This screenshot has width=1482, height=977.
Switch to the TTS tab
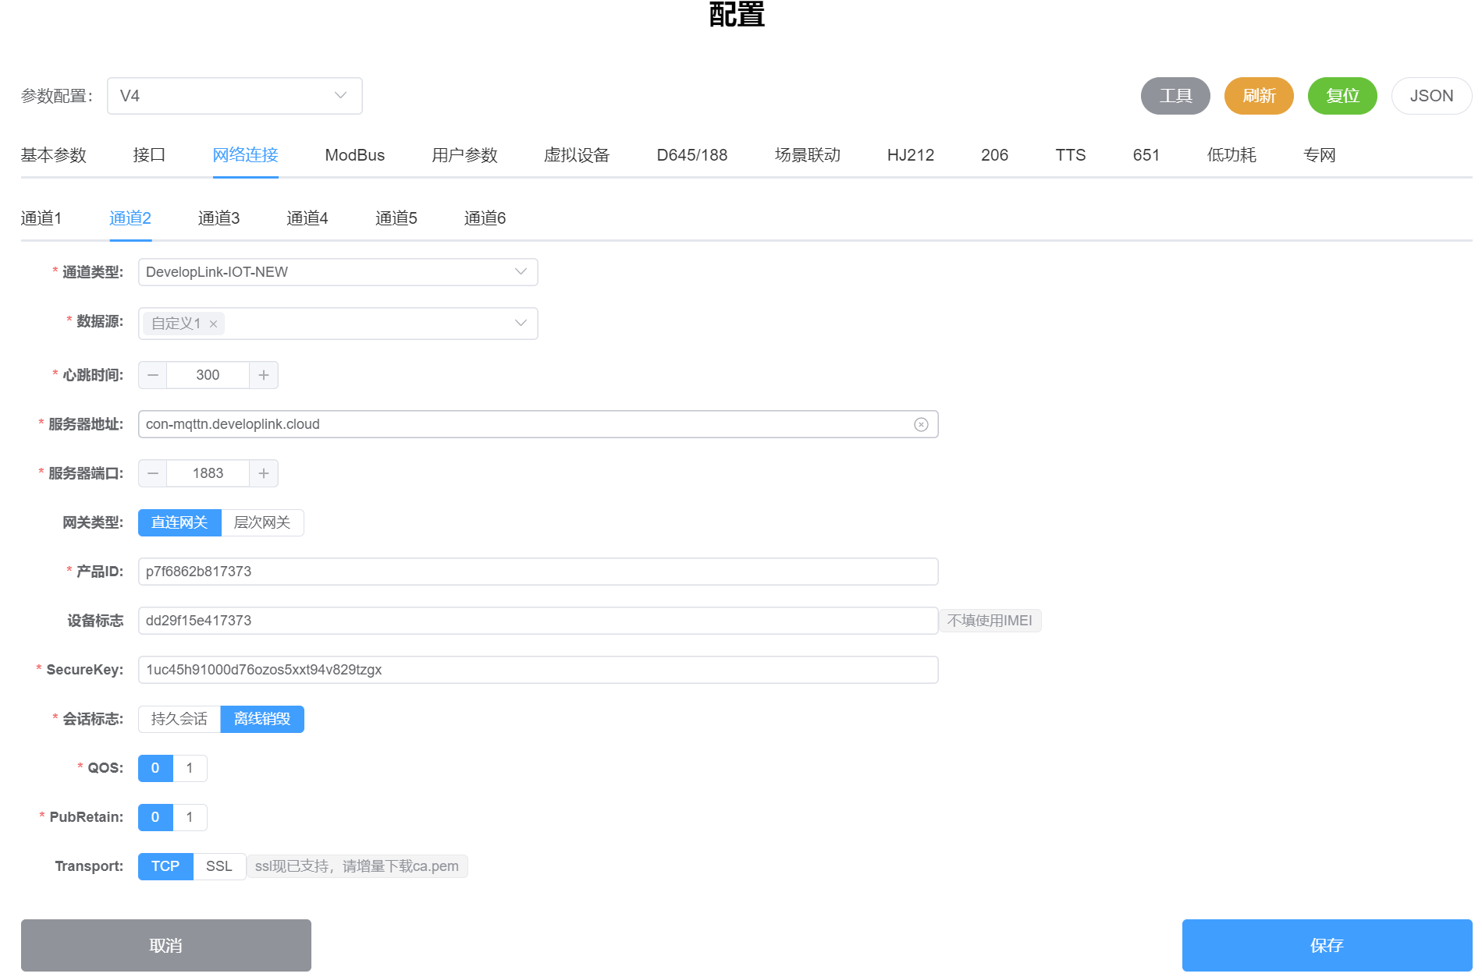1071,155
